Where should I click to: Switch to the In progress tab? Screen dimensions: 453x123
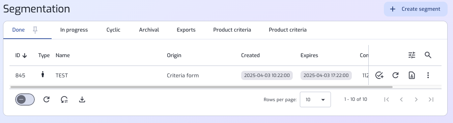(74, 30)
